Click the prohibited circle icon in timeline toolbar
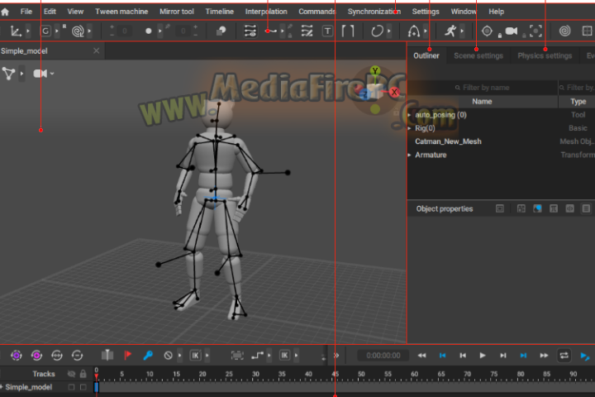This screenshot has width=595, height=397. pos(168,355)
